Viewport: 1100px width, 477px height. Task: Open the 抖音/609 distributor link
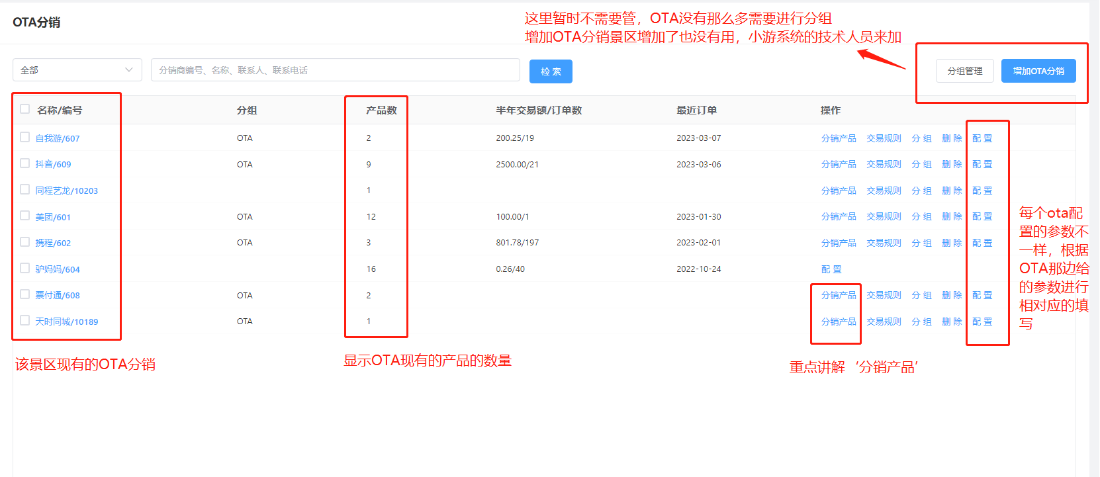click(53, 164)
